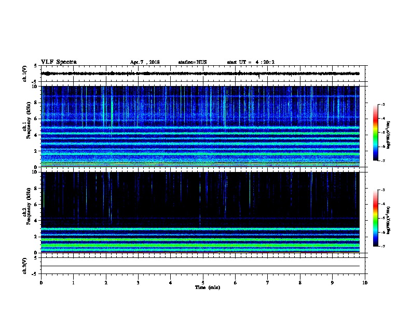Click time axis tick label "9"

332,283
